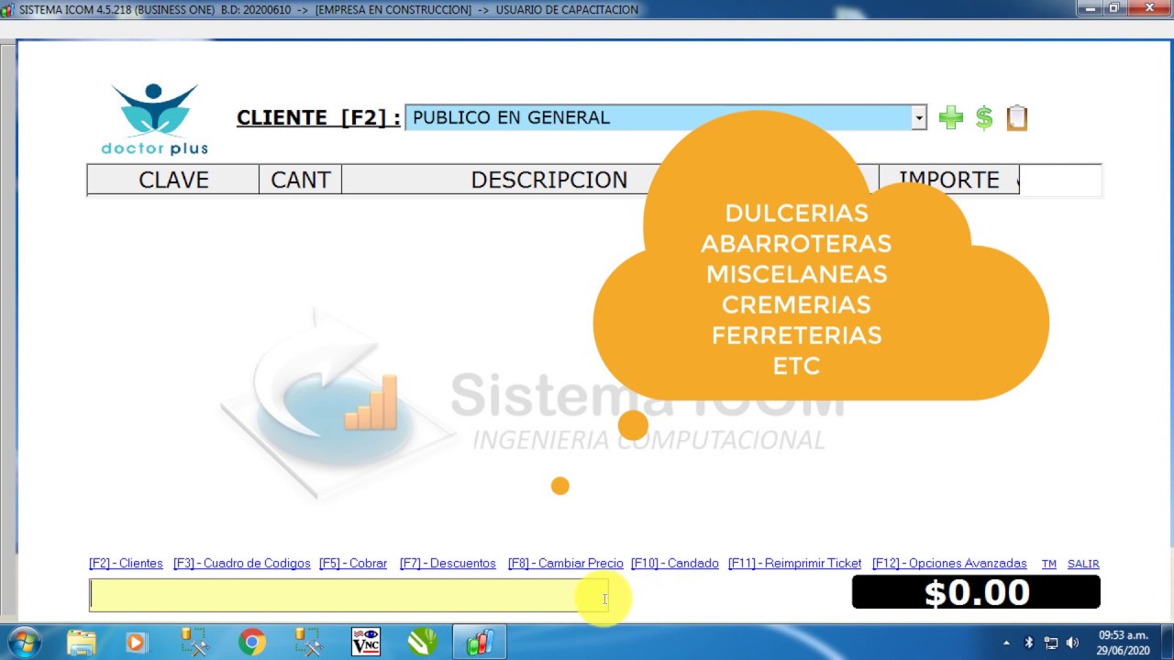Click the network tray icon
Image resolution: width=1174 pixels, height=660 pixels.
pyautogui.click(x=1051, y=643)
